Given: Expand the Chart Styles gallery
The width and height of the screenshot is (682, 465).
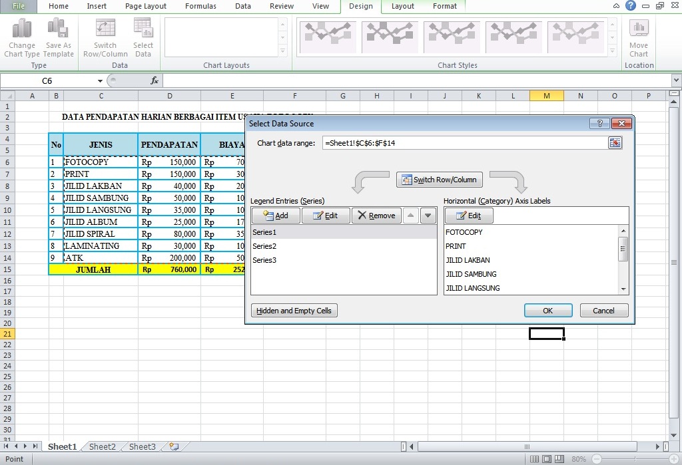Looking at the screenshot, I should click(613, 51).
